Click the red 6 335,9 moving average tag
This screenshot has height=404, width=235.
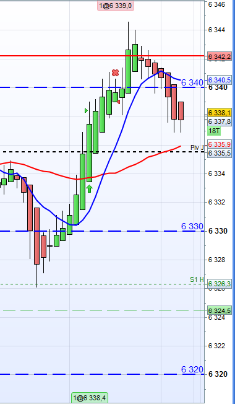(220, 144)
